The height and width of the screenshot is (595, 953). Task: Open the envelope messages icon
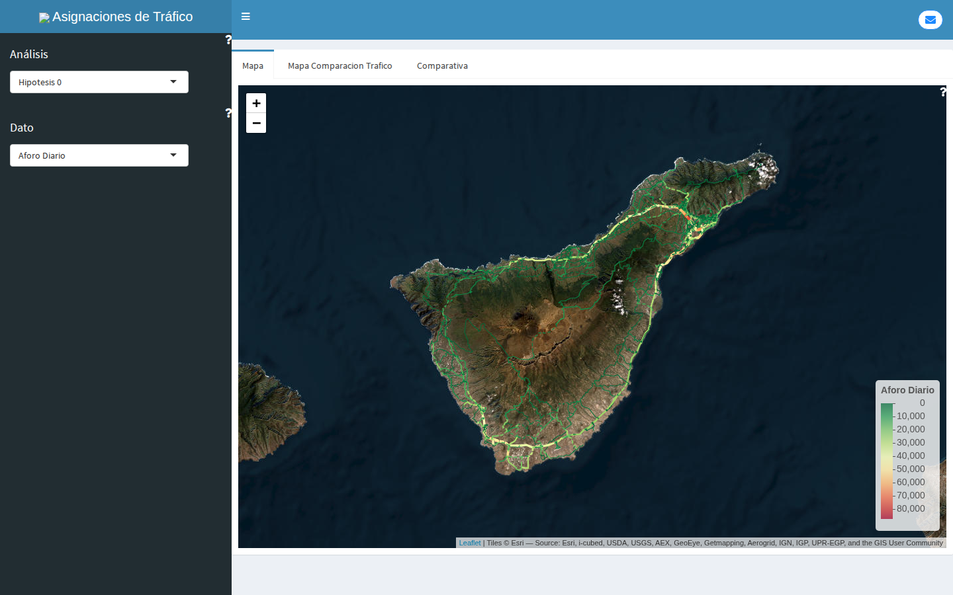(x=930, y=20)
